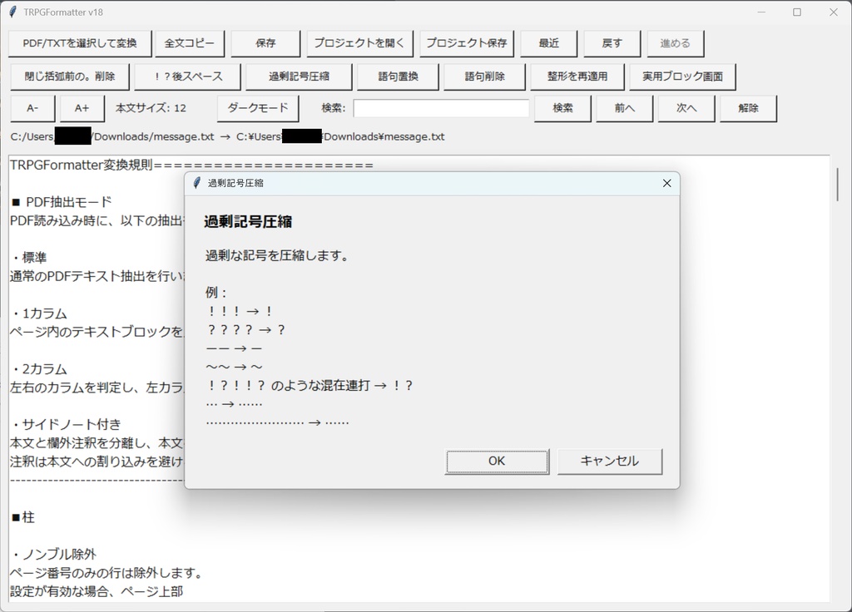The image size is (852, 612).
Task: Click the ・標準 line in text
Action: coord(28,258)
